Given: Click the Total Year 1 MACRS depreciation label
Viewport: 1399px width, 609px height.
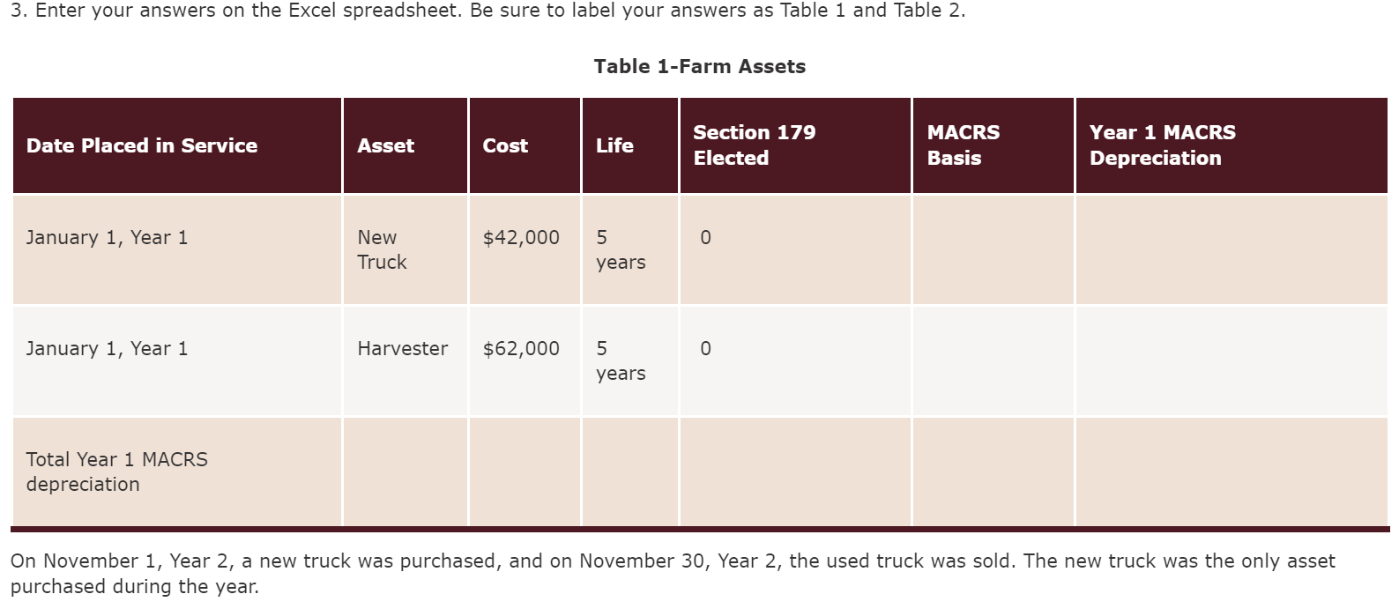Looking at the screenshot, I should (x=117, y=472).
